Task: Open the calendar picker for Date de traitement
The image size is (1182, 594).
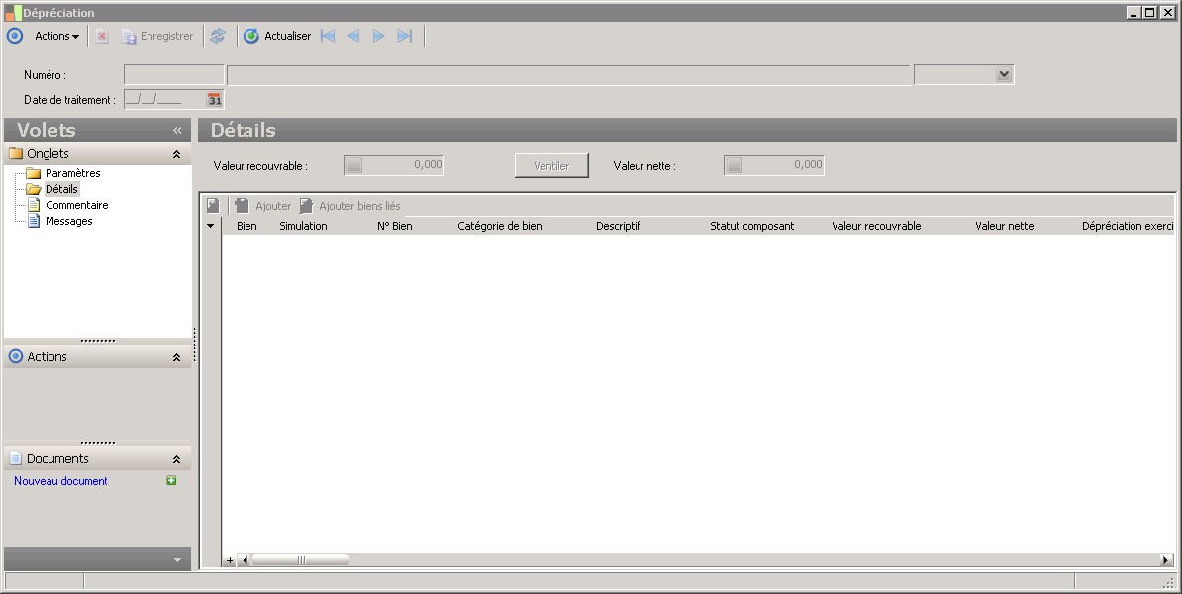Action: pyautogui.click(x=215, y=100)
